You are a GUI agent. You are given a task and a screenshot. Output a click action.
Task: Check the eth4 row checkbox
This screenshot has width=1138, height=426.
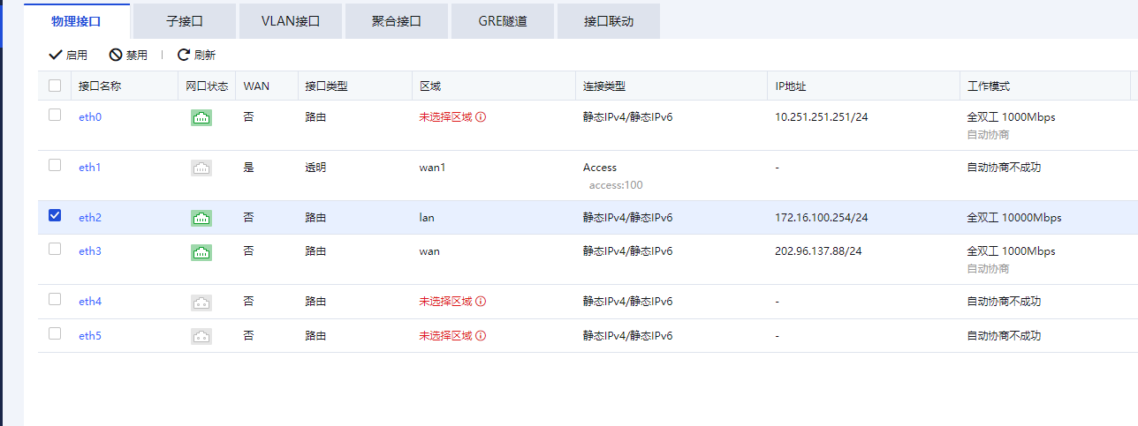tap(55, 300)
